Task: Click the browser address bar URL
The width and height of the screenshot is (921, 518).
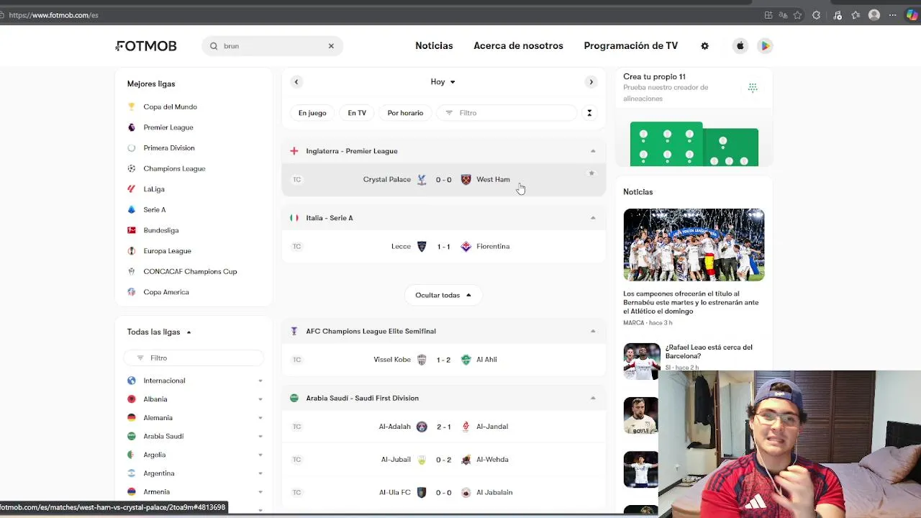Action: coord(54,15)
